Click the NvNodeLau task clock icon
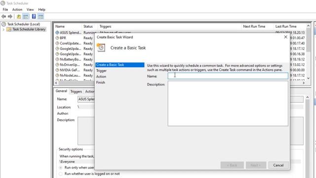The height and width of the screenshot is (178, 316). (x=57, y=75)
